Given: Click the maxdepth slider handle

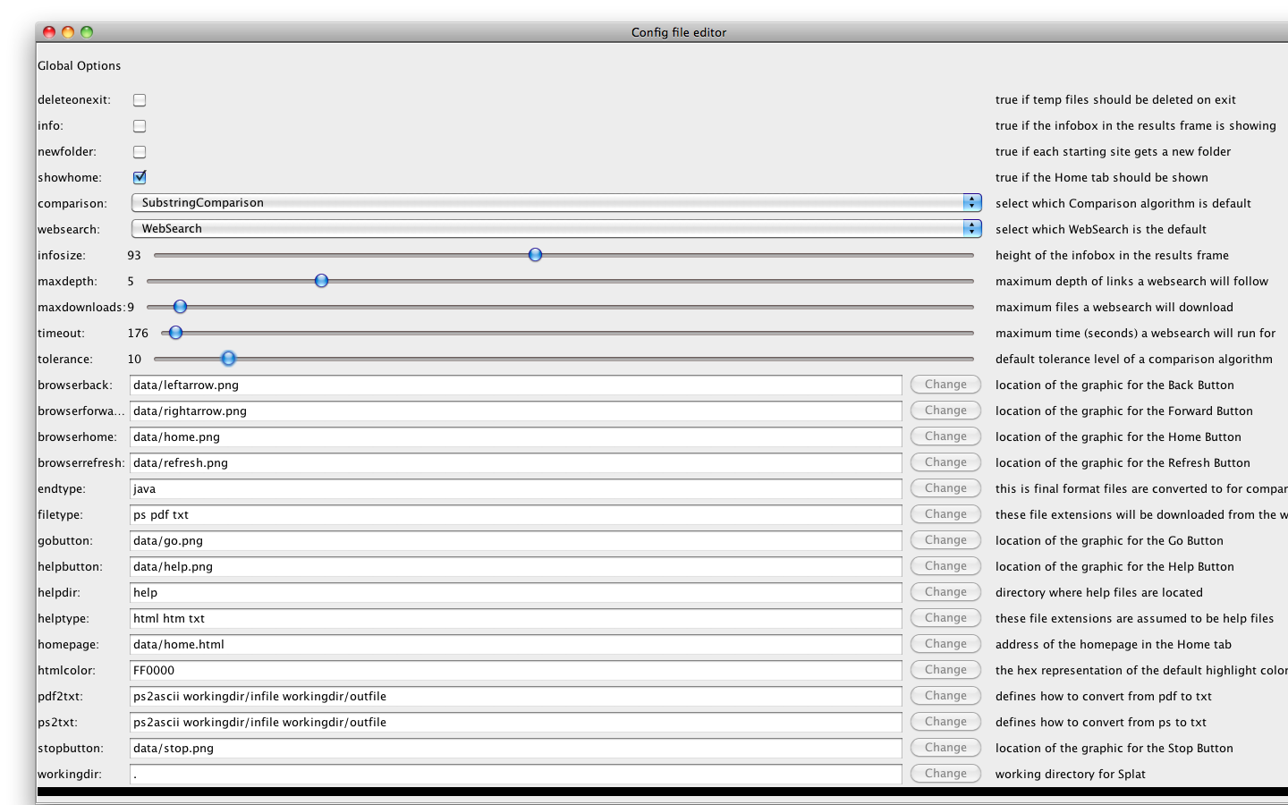Looking at the screenshot, I should pyautogui.click(x=321, y=281).
